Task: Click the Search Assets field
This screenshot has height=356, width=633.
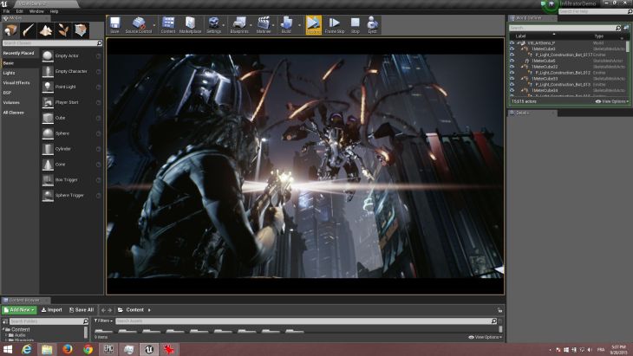Action: click(305, 321)
